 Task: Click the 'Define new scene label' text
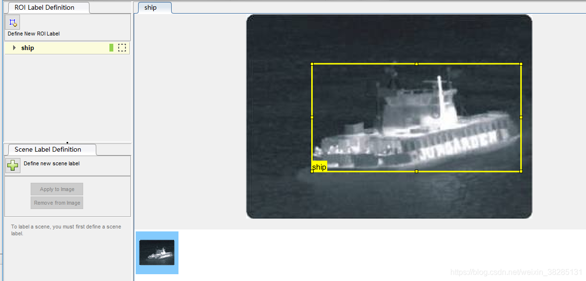[x=52, y=163]
